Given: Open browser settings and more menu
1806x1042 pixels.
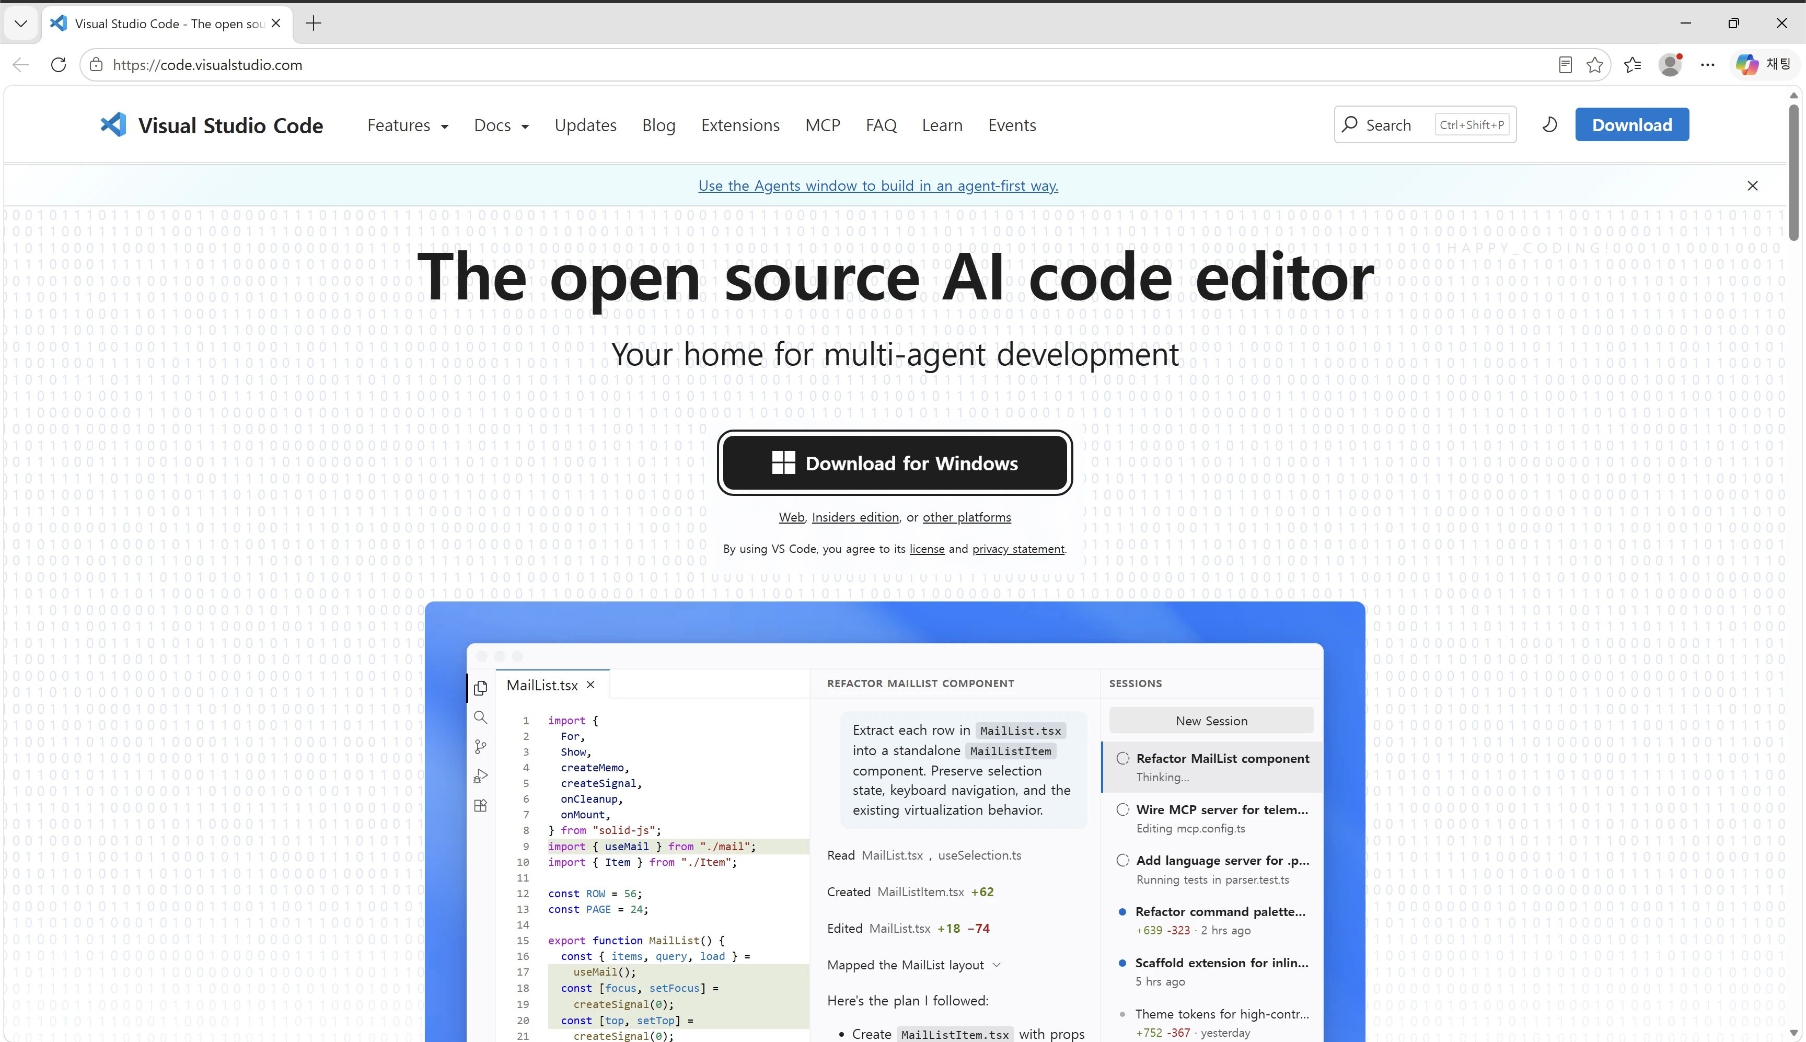Looking at the screenshot, I should [1708, 65].
